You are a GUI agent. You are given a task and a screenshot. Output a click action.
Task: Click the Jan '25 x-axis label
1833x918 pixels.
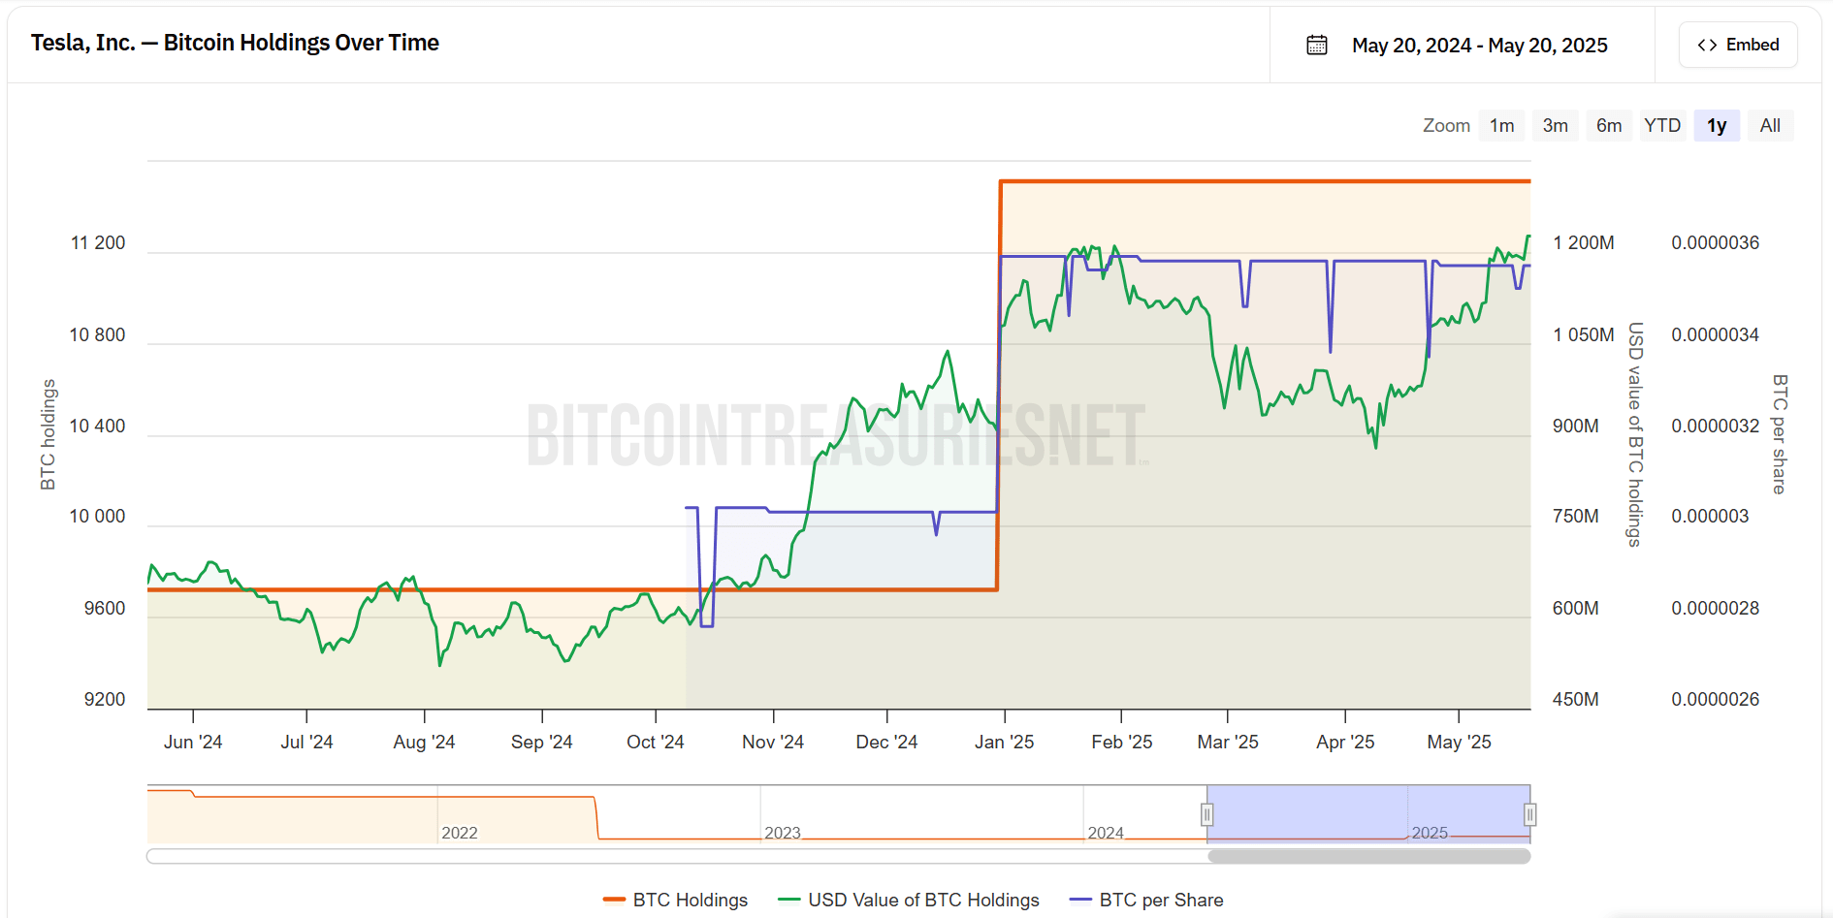[1005, 742]
